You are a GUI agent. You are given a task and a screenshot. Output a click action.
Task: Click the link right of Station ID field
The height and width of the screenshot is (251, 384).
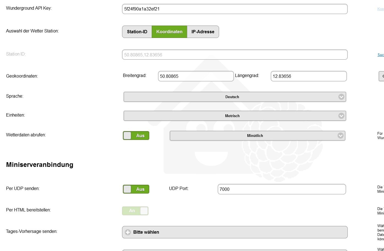[x=381, y=55]
